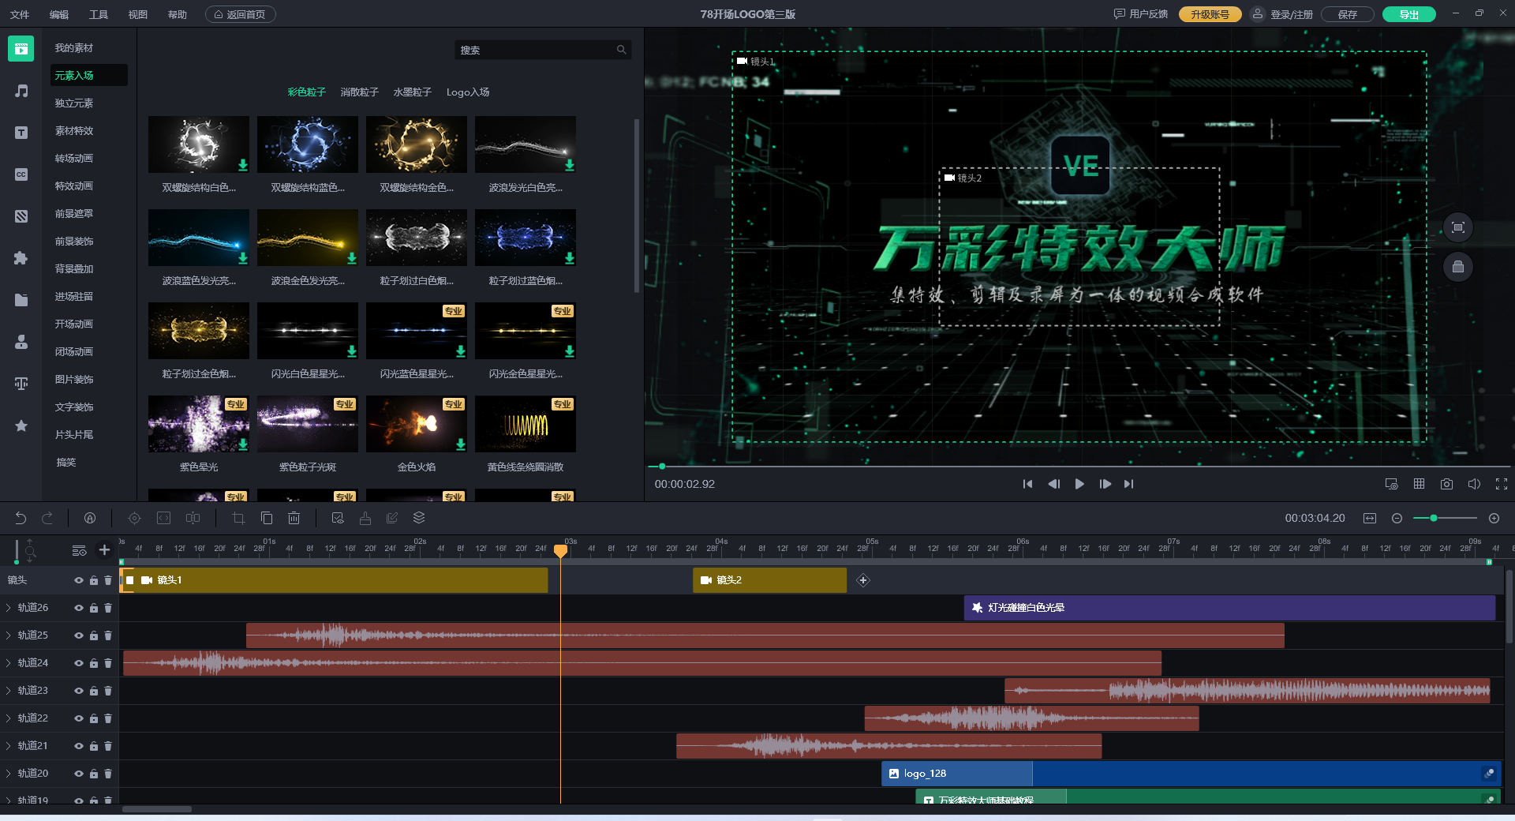Open the favorites star sidebar icon
Viewport: 1515px width, 821px height.
[x=21, y=425]
